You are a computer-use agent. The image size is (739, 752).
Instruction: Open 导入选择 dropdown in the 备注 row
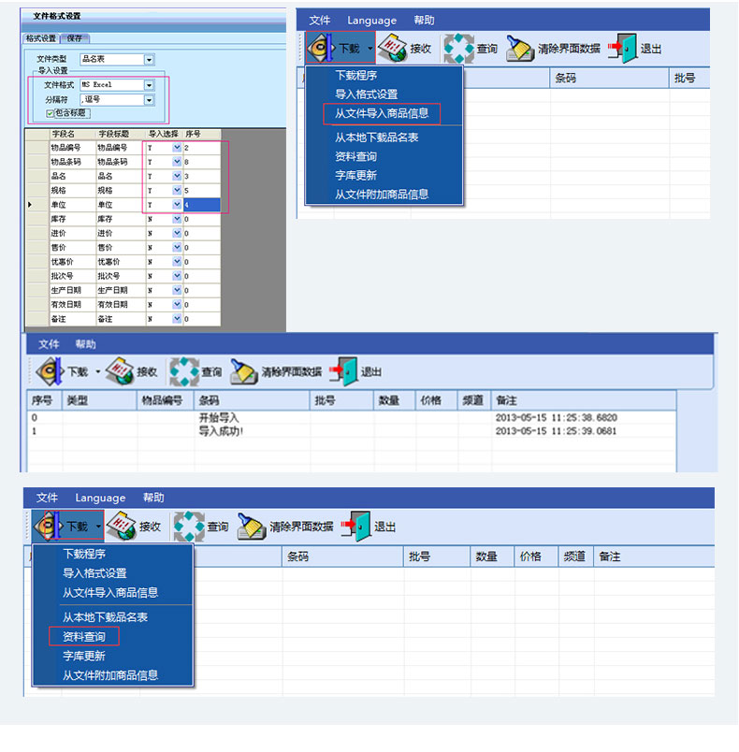pyautogui.click(x=177, y=319)
